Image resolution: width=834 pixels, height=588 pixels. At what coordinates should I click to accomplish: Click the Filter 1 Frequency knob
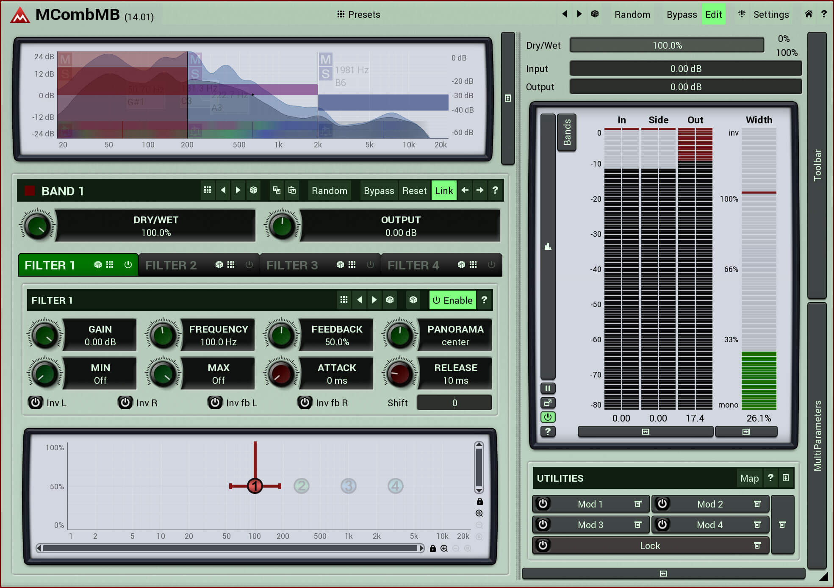point(163,335)
